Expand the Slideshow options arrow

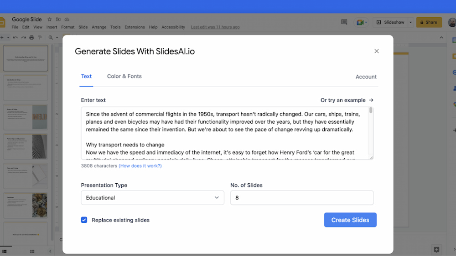pyautogui.click(x=411, y=22)
